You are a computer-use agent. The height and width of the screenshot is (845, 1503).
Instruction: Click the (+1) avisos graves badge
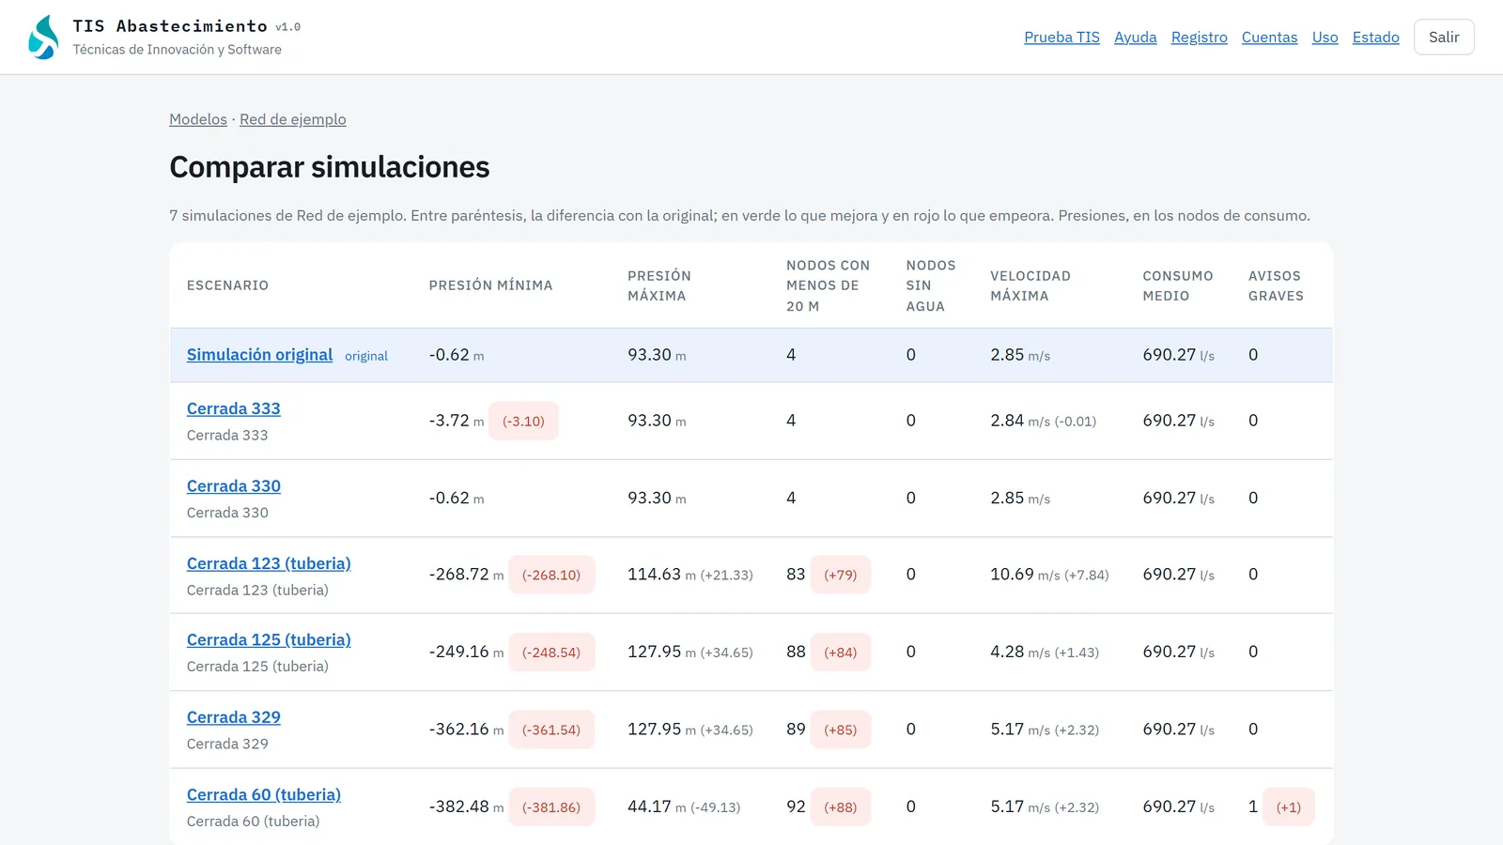click(x=1289, y=807)
